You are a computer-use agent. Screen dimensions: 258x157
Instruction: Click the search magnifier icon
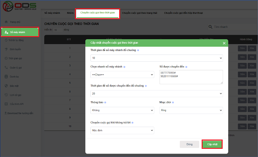(210, 27)
